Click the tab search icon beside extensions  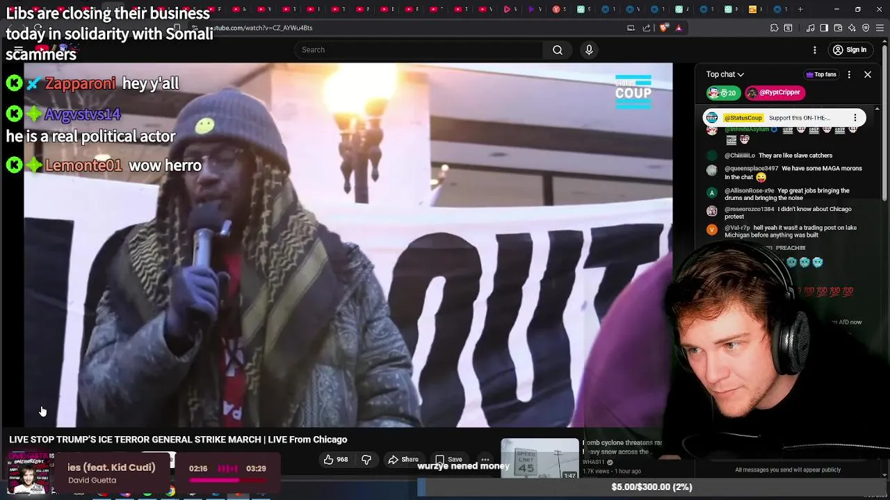click(x=788, y=28)
